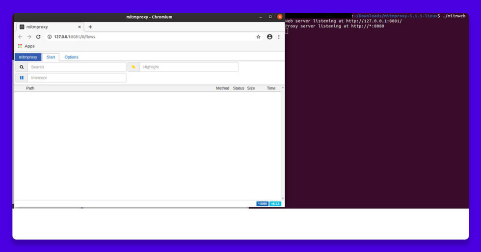The image size is (481, 252).
Task: Click the highlight tag icon
Action: [x=134, y=67]
